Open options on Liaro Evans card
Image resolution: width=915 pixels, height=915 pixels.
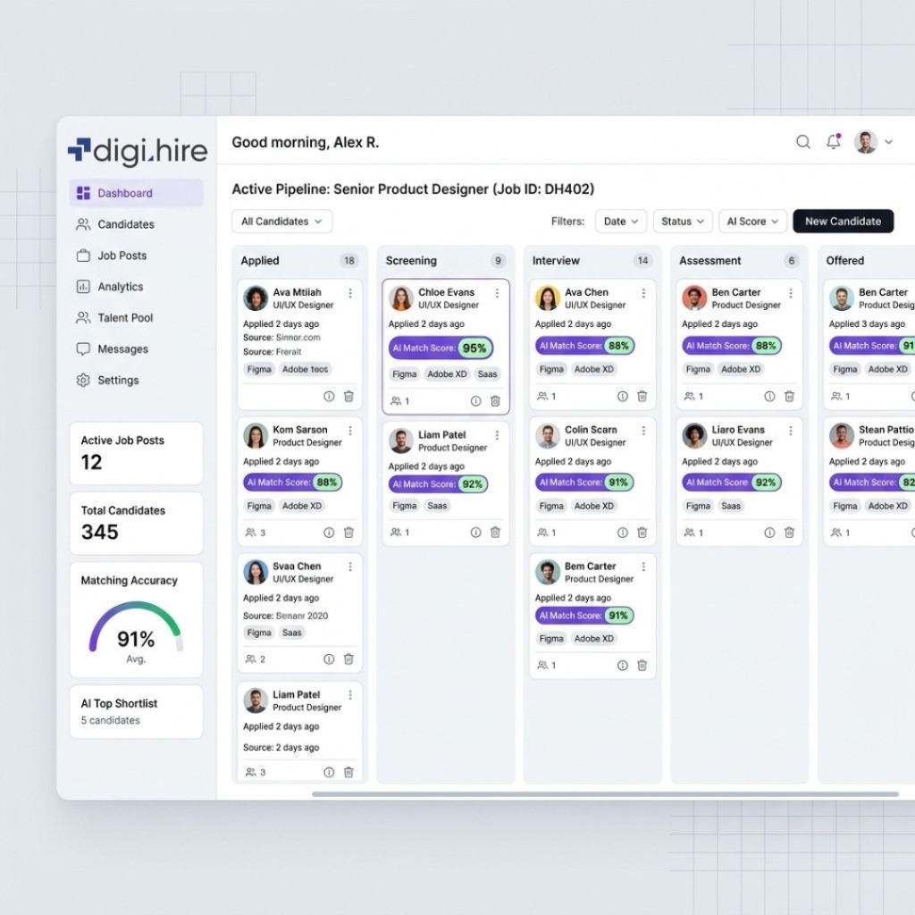pos(791,431)
